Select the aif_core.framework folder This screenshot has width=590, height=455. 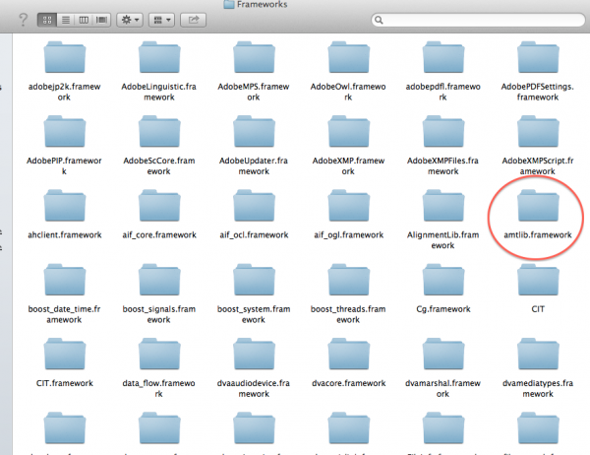click(x=159, y=206)
